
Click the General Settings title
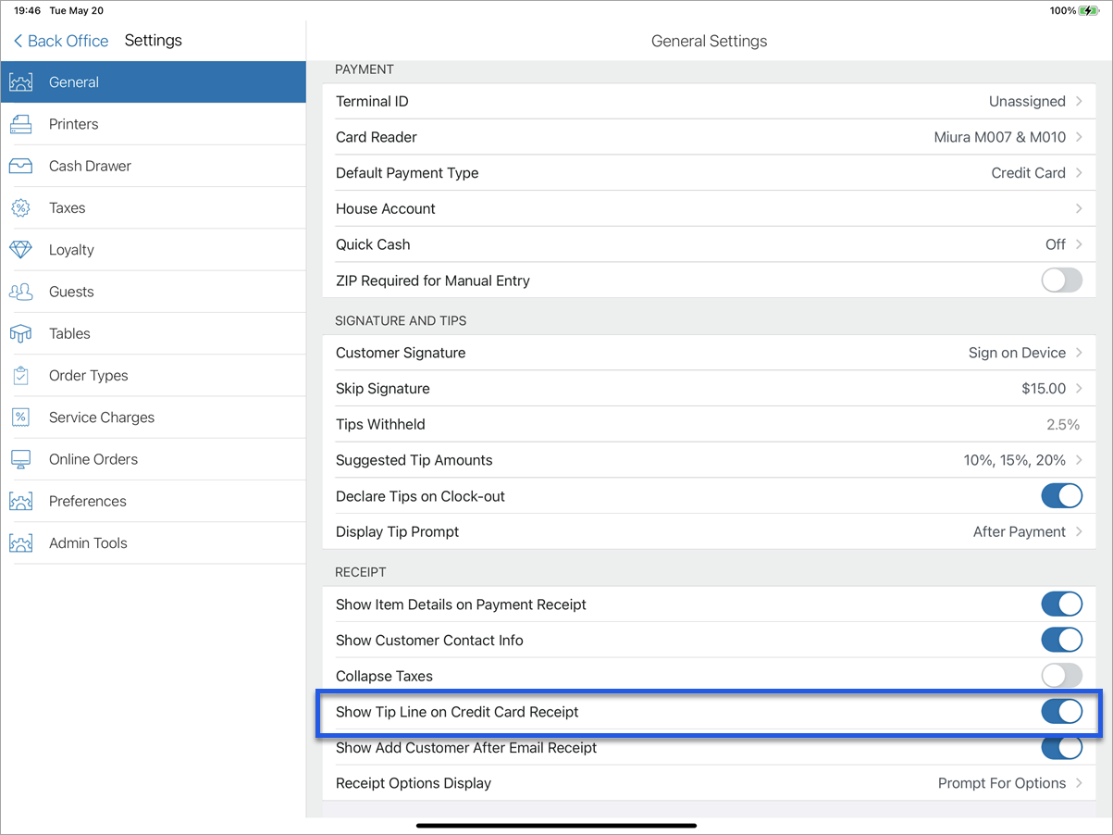(710, 41)
